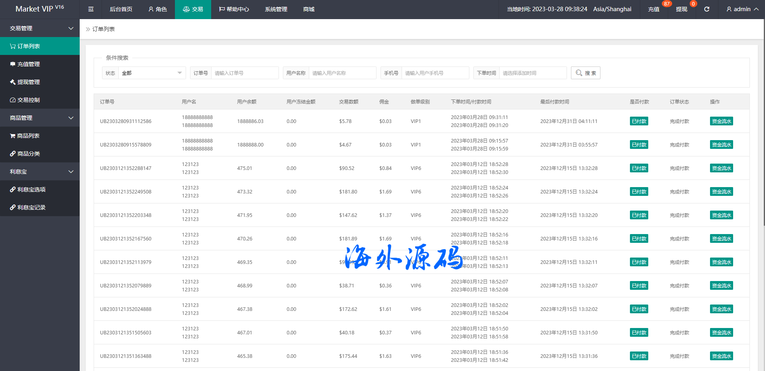The width and height of the screenshot is (765, 371).
Task: Click 资金流水 for order UB2303280931112586
Action: coord(721,121)
